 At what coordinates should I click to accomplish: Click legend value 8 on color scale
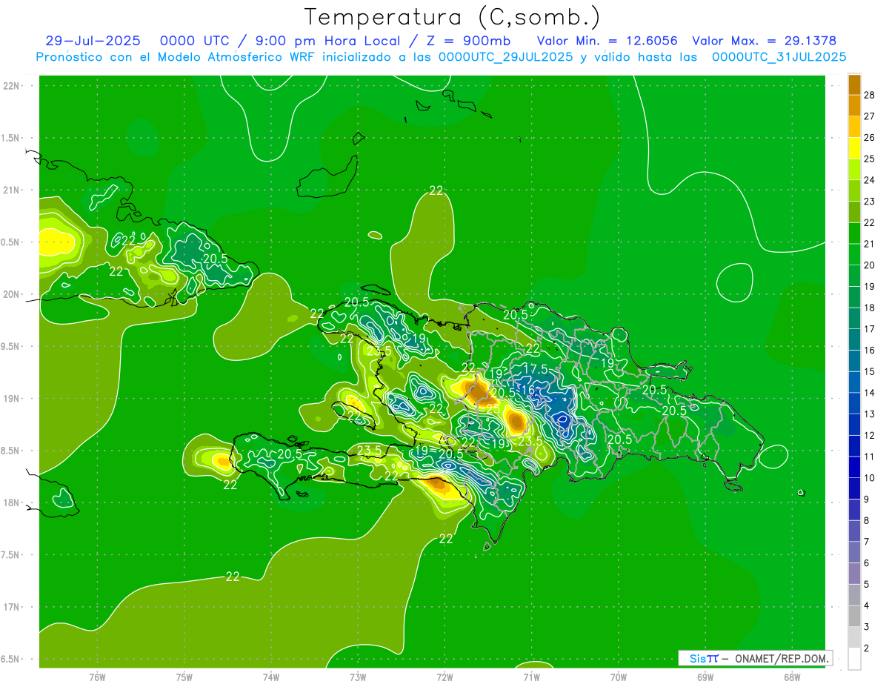tap(867, 521)
